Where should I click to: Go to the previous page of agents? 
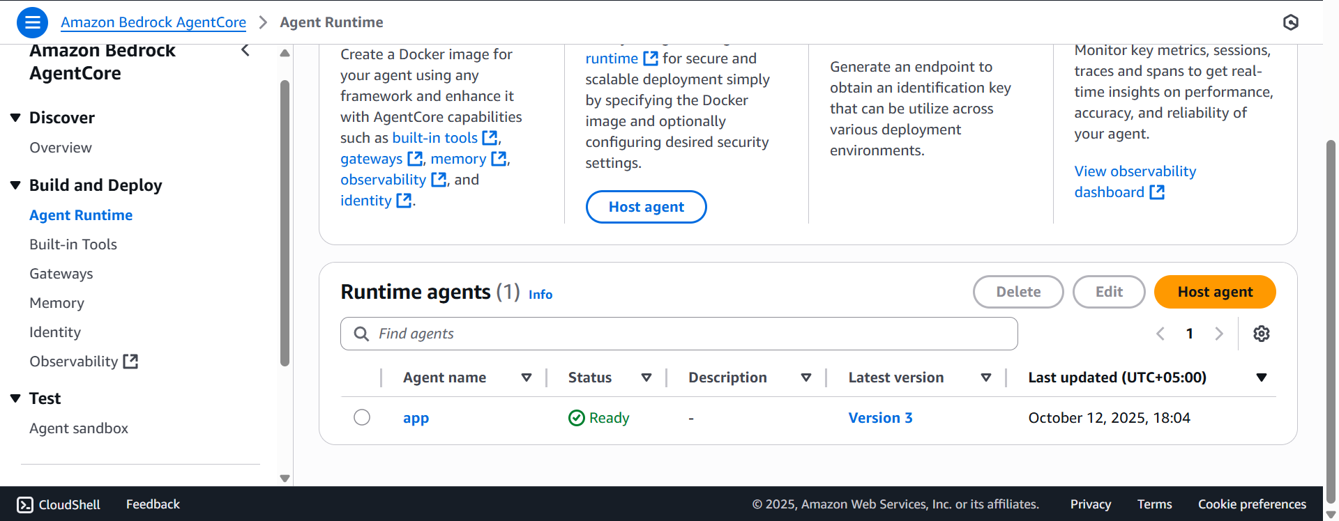pyautogui.click(x=1160, y=334)
